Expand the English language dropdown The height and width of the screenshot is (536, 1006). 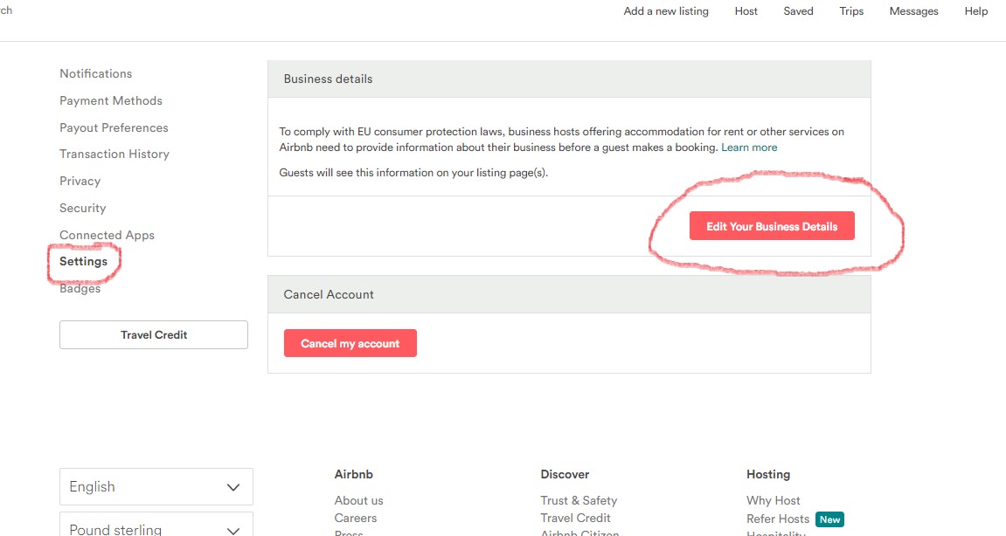[156, 487]
